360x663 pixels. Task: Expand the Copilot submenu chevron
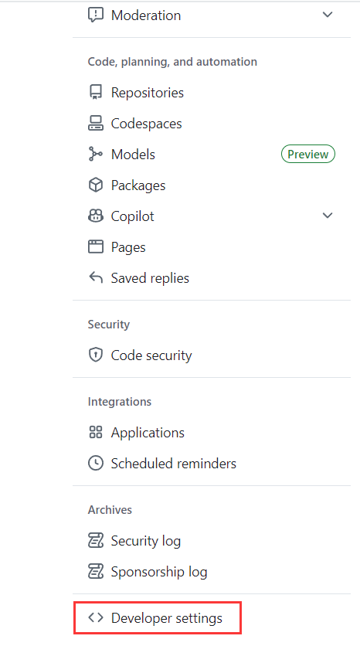328,216
